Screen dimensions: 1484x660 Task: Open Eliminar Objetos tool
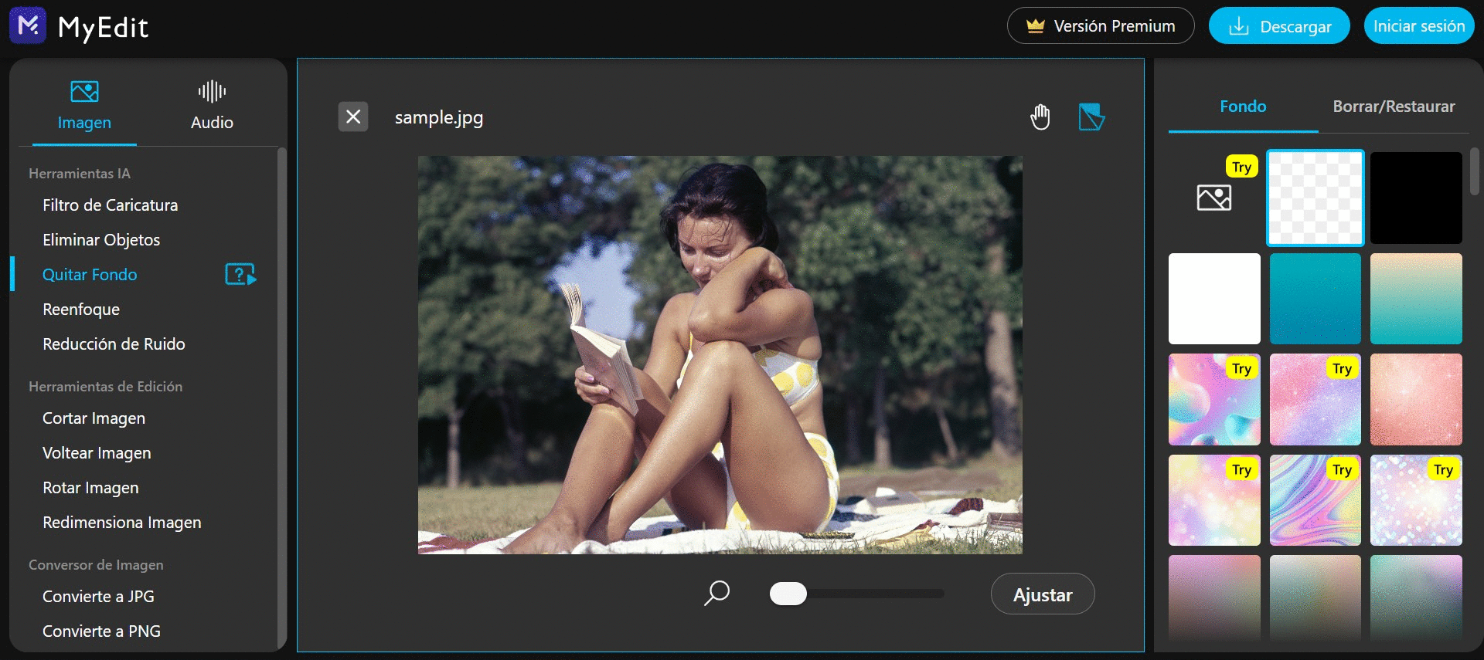tap(101, 240)
